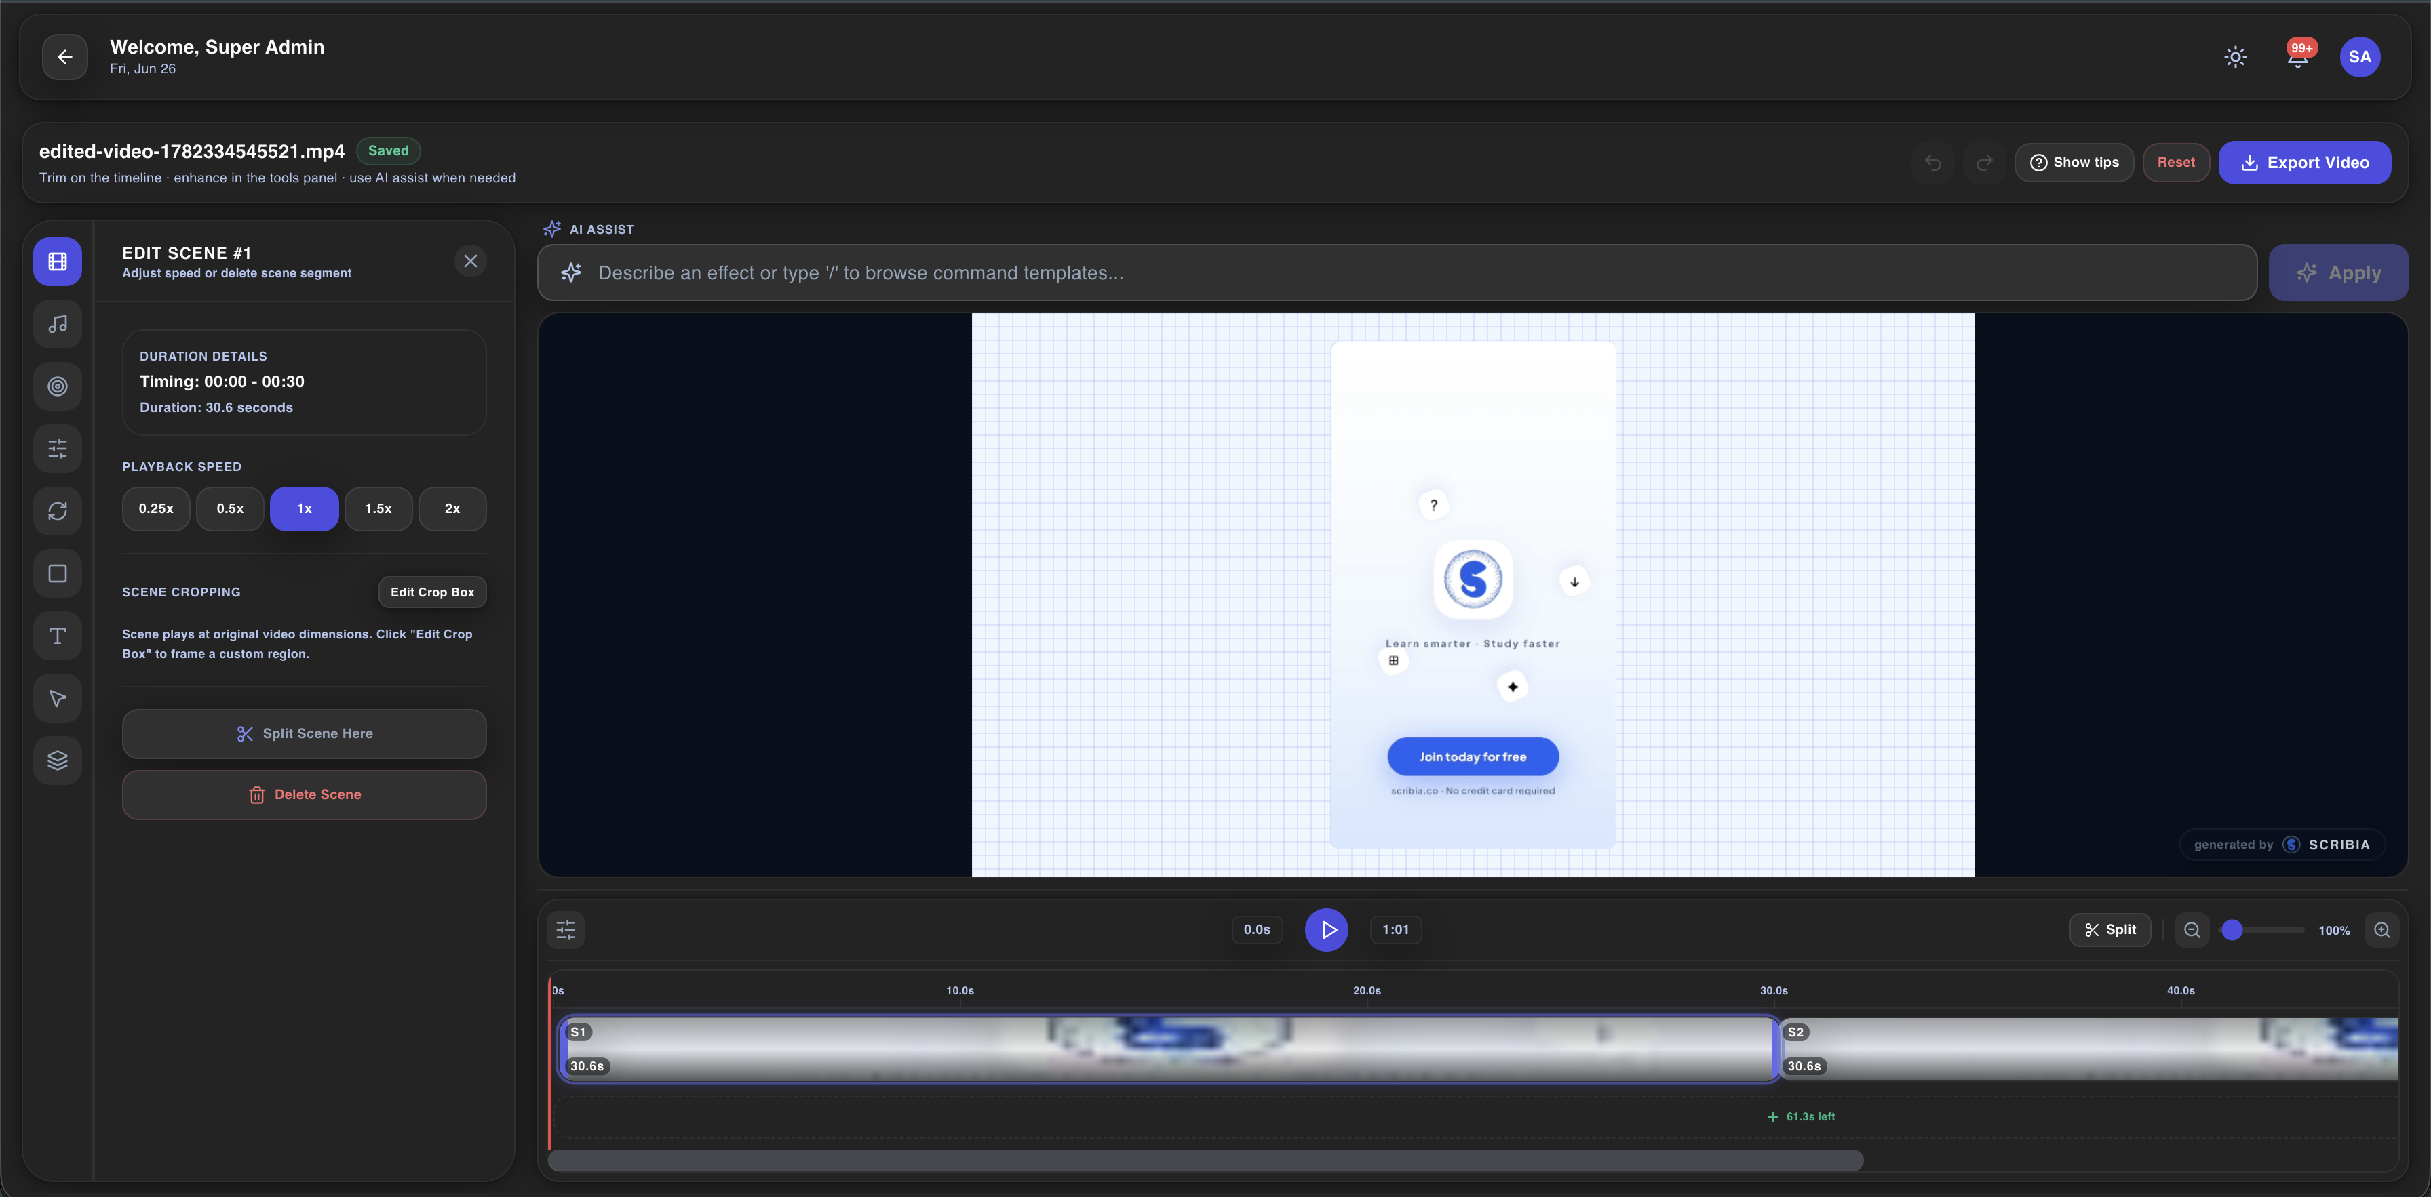Open timeline settings sliders icon
This screenshot has height=1197, width=2431.
[565, 930]
